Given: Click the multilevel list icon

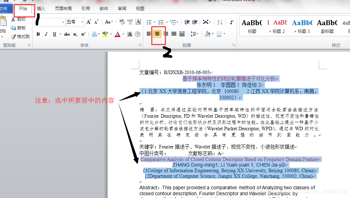Looking at the screenshot, I should click(x=173, y=22).
